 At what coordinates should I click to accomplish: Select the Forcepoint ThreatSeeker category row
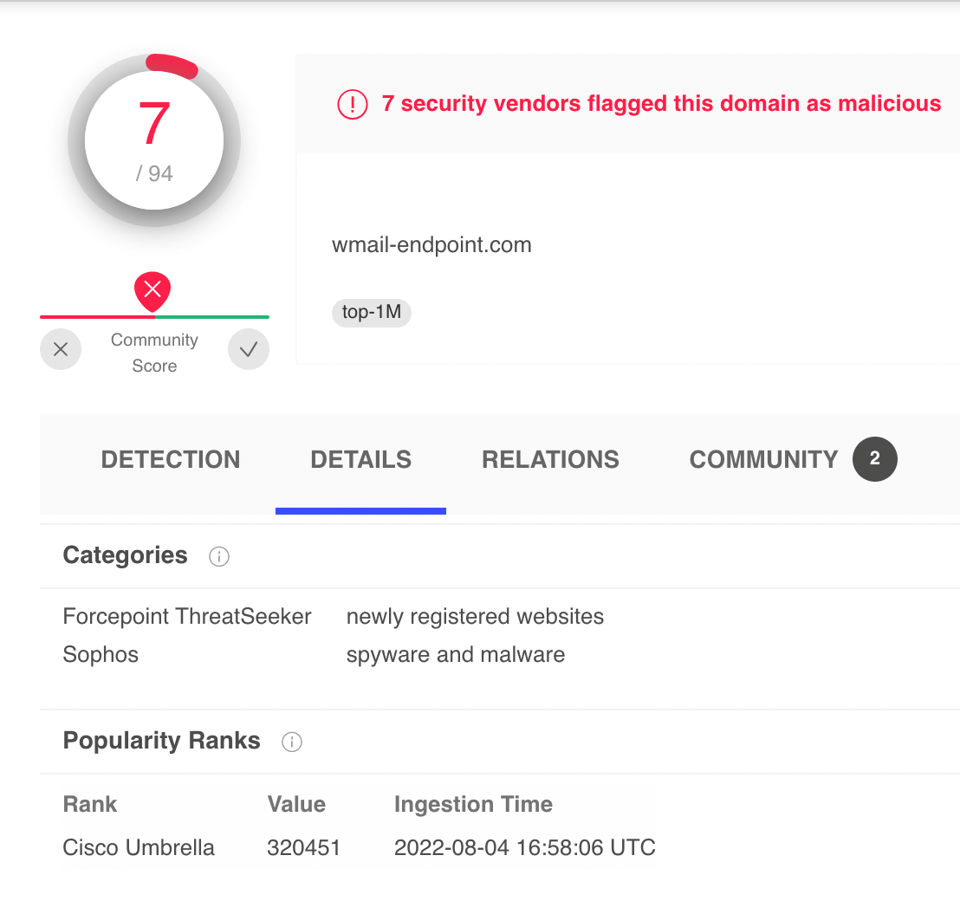pos(186,617)
